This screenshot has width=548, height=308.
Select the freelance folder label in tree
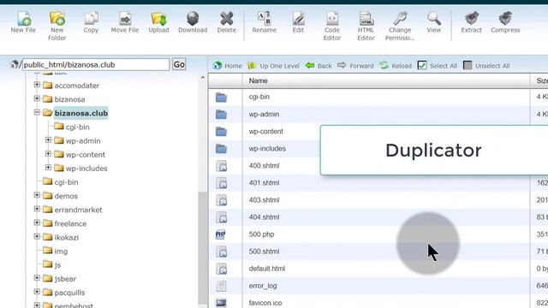click(70, 223)
